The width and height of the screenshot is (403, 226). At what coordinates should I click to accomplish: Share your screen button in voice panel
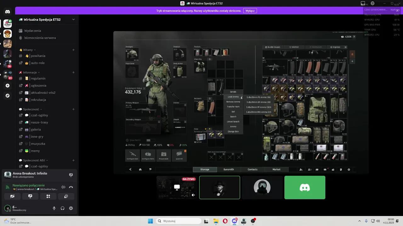coord(30,196)
